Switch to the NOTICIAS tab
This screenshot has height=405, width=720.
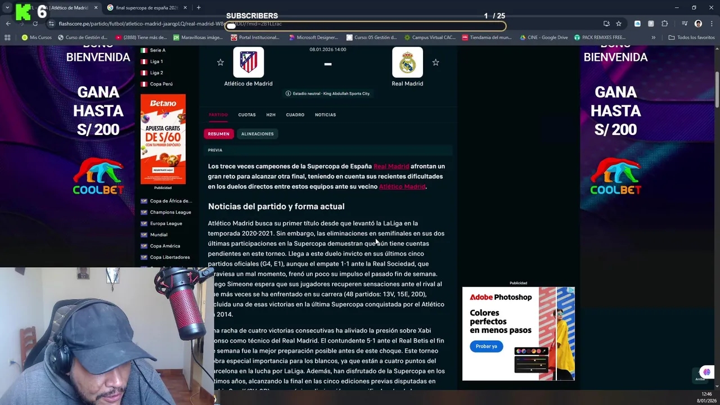click(325, 115)
